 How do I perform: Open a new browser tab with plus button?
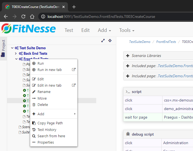74,7
